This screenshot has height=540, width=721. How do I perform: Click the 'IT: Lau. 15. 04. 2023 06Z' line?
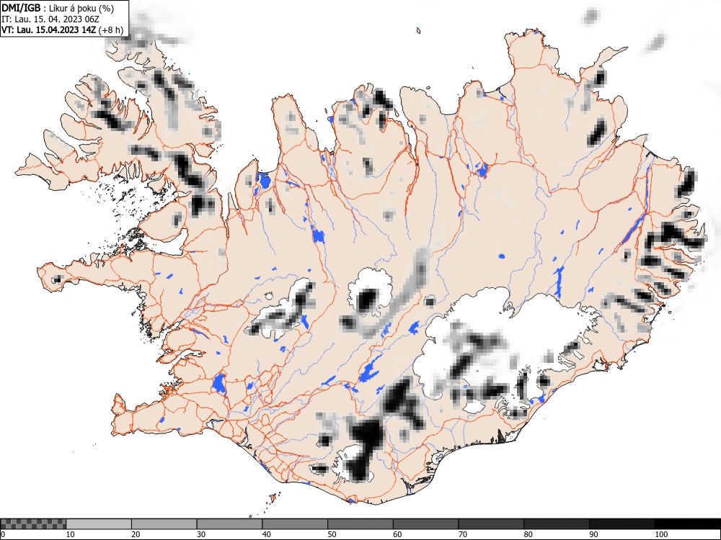(50, 19)
